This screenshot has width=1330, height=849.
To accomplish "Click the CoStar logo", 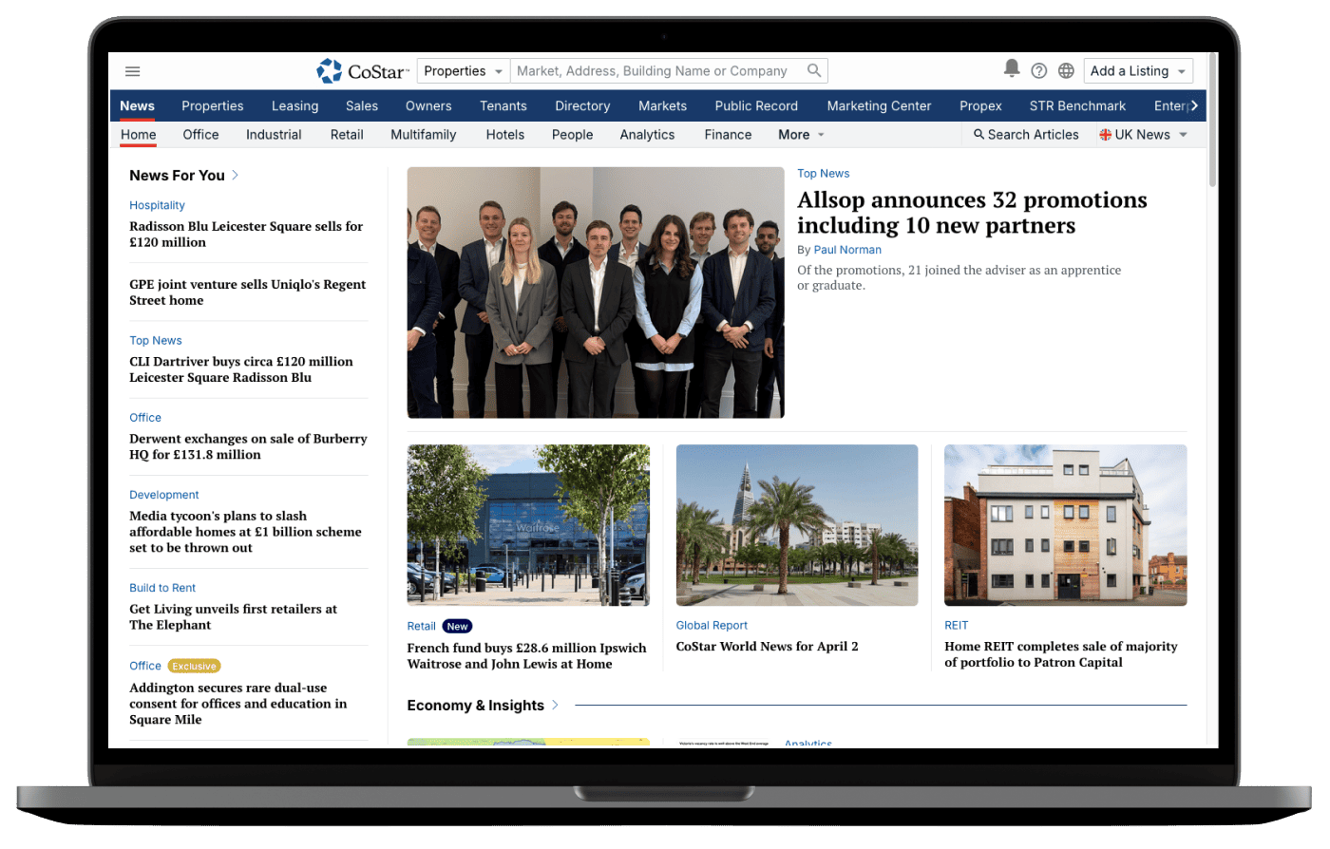I will click(x=362, y=71).
